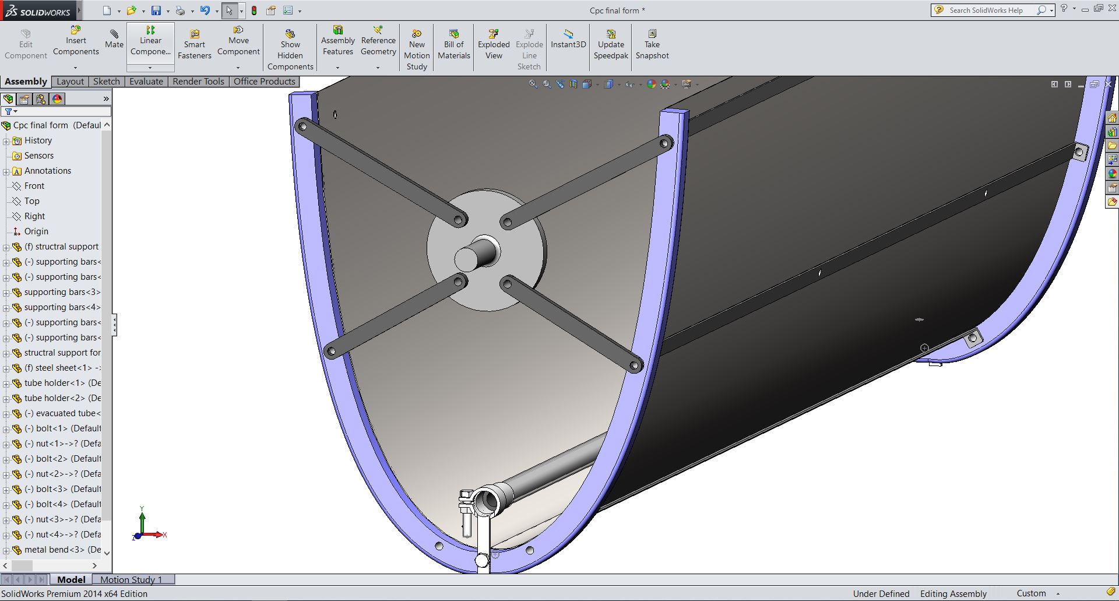Open the ConfigurationManager tab icon

(x=41, y=99)
